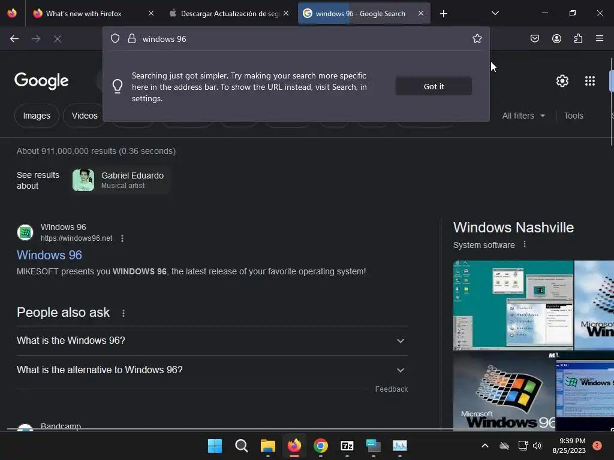This screenshot has height=460, width=614.
Task: Show hidden tray icons chevron
Action: (484, 446)
